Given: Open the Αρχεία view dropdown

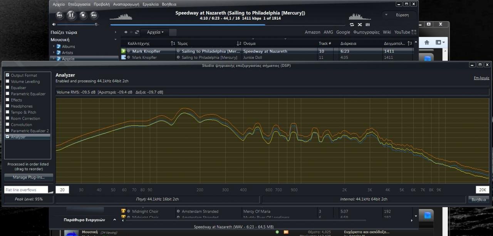Looking at the screenshot, I should coord(156,32).
